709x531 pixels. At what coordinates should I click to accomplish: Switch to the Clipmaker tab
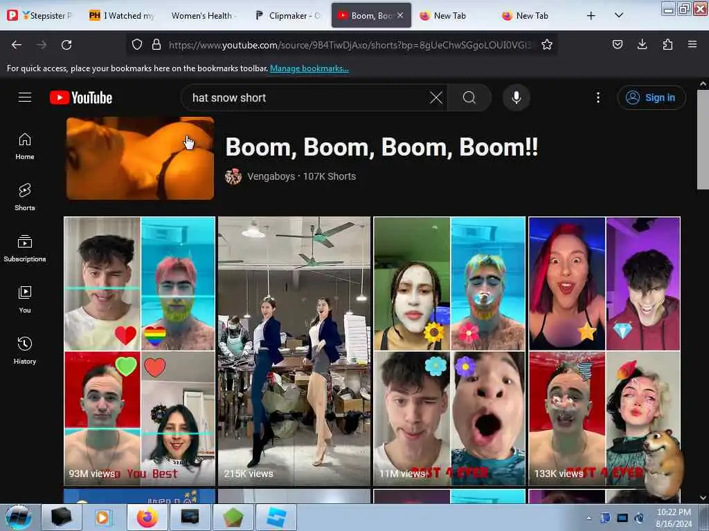tap(289, 15)
